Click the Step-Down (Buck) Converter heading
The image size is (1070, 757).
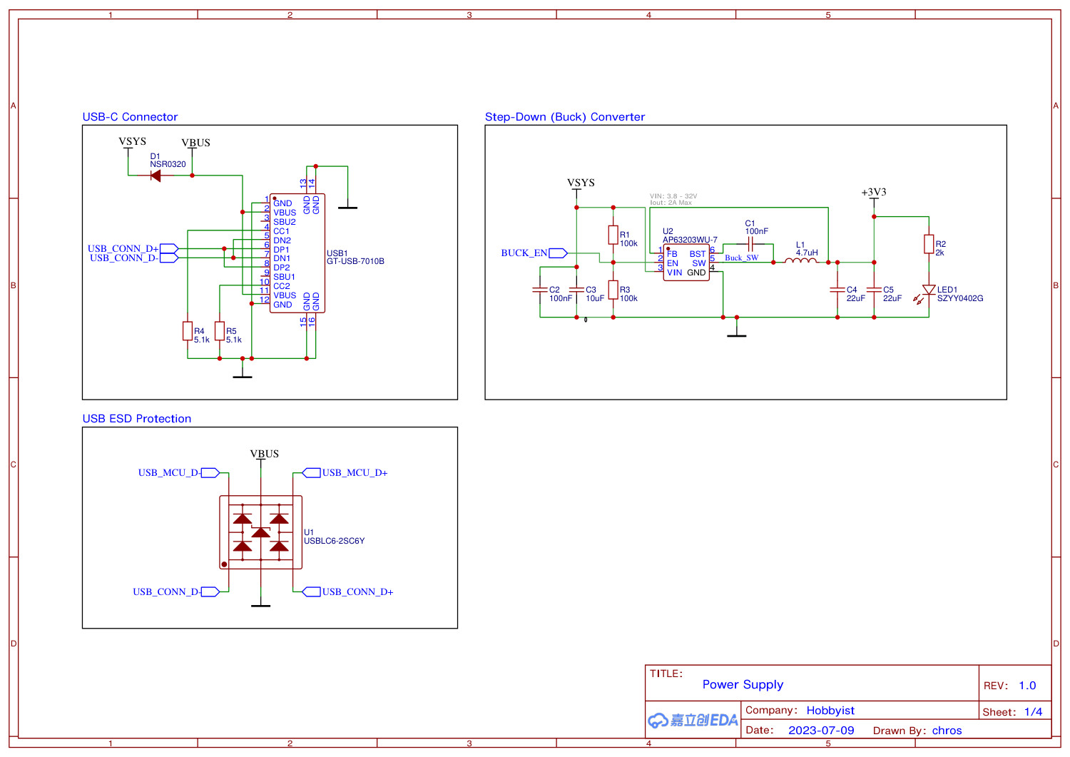pos(564,116)
